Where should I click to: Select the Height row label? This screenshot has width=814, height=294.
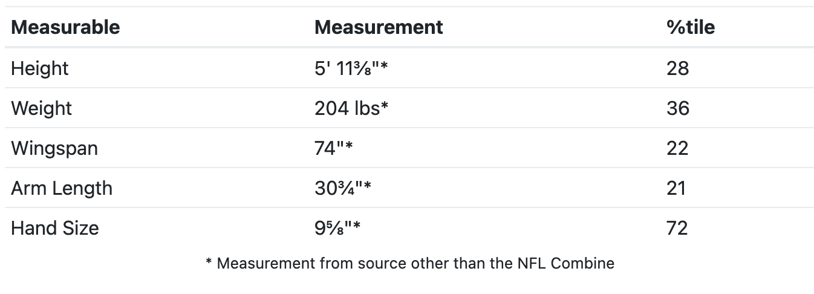point(40,68)
